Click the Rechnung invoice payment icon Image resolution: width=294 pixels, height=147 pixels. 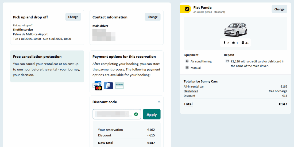pos(119,86)
